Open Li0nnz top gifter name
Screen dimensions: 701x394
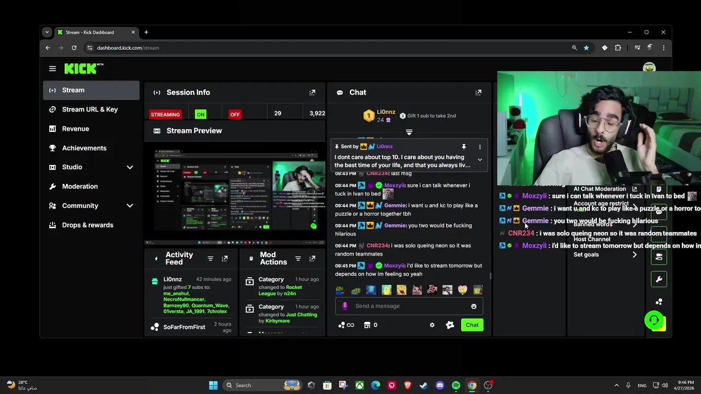386,112
